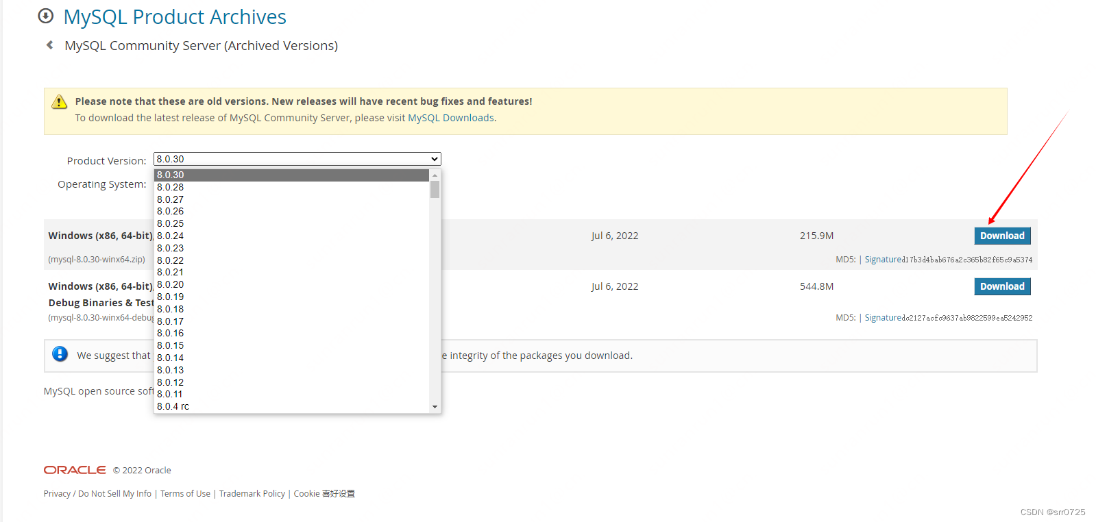This screenshot has width=1096, height=522.
Task: Select version 8.0.11 option
Action: point(291,395)
